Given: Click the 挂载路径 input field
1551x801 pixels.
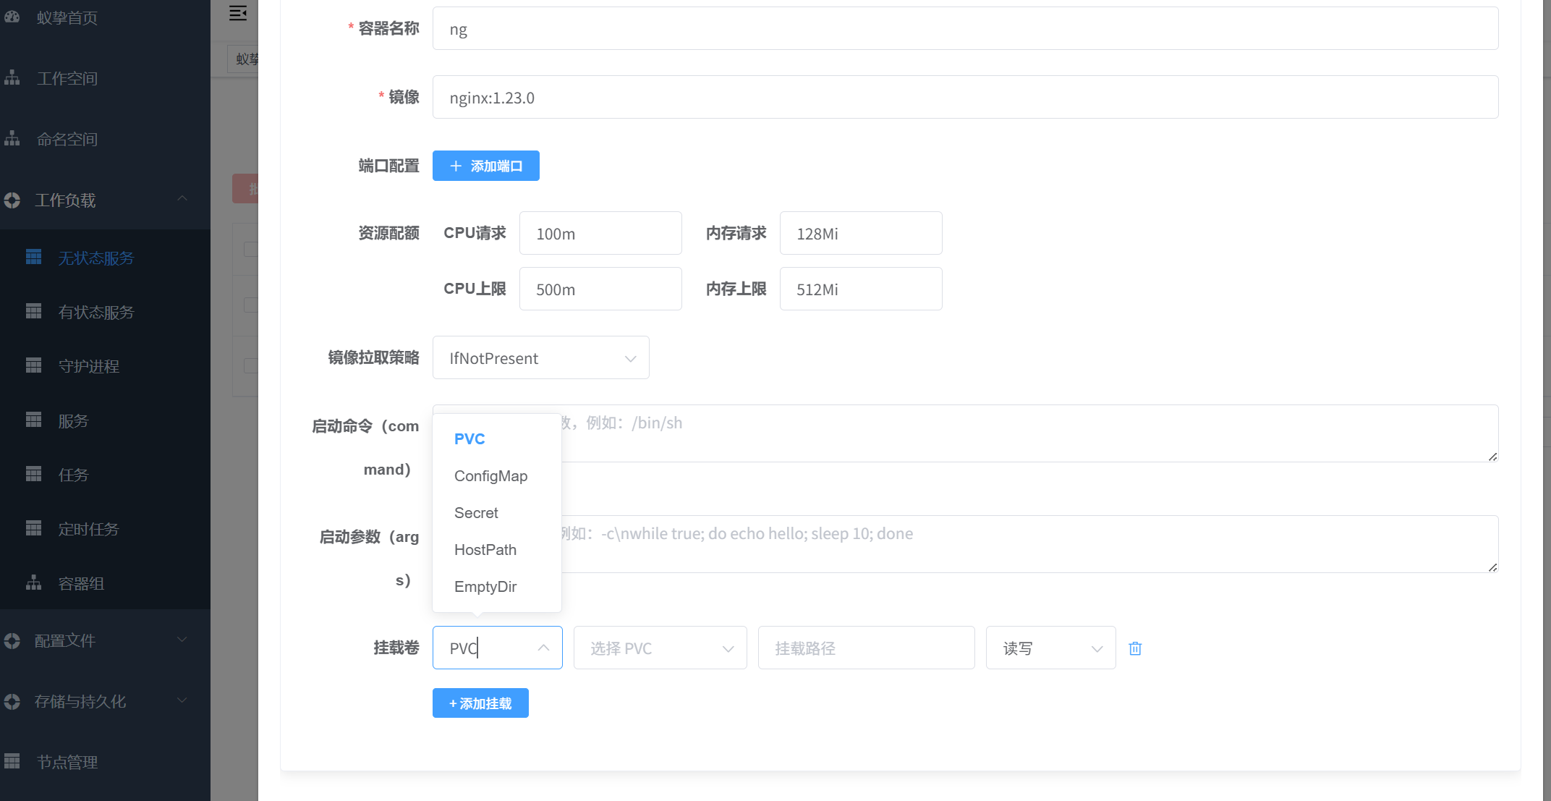Looking at the screenshot, I should 866,648.
